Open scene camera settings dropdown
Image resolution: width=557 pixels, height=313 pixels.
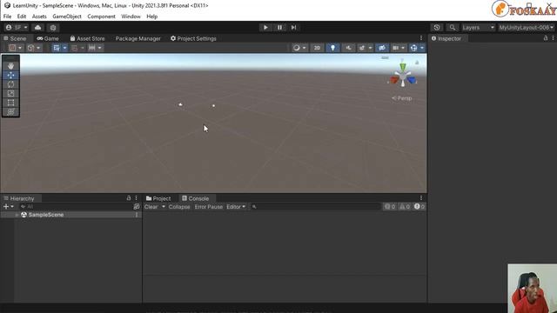point(399,48)
